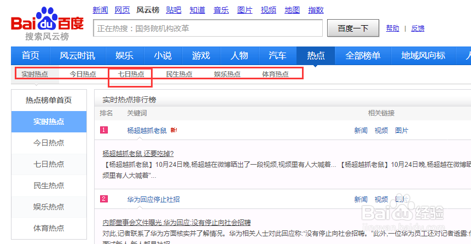Open the 帮助 link
Viewport: 471px width, 244px height.
393,28
